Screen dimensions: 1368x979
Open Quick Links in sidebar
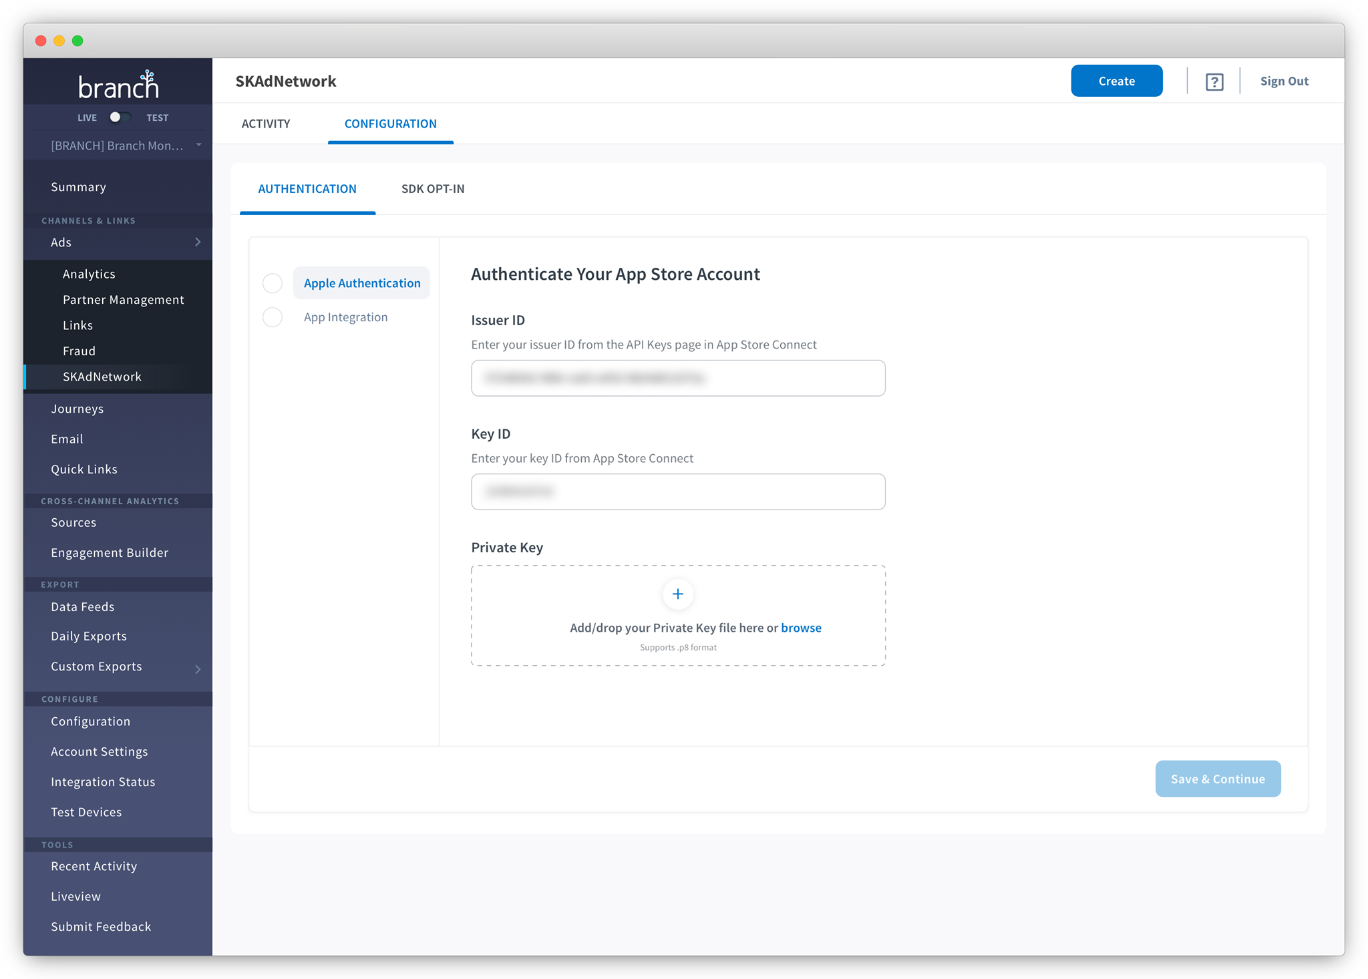tap(84, 469)
